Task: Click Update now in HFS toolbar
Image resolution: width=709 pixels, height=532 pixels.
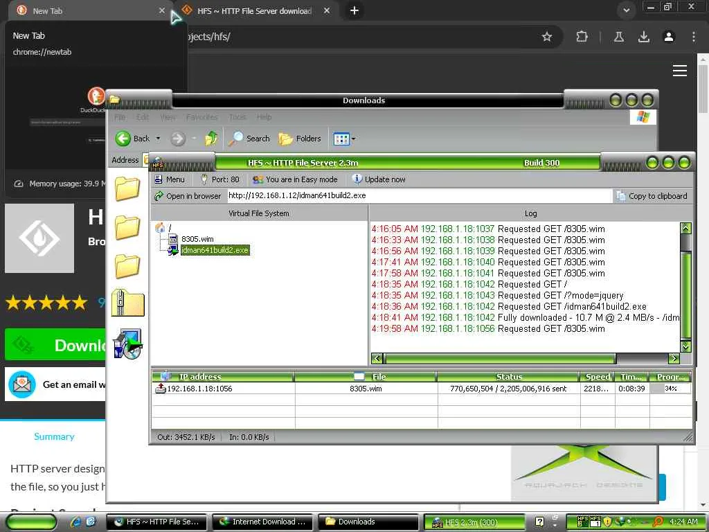Action: coord(379,179)
